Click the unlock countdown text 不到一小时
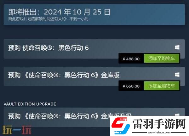The image size is (189, 136). pos(79,19)
